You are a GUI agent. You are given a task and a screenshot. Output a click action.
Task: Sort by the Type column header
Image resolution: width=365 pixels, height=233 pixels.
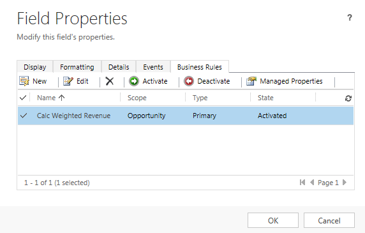[x=200, y=98]
